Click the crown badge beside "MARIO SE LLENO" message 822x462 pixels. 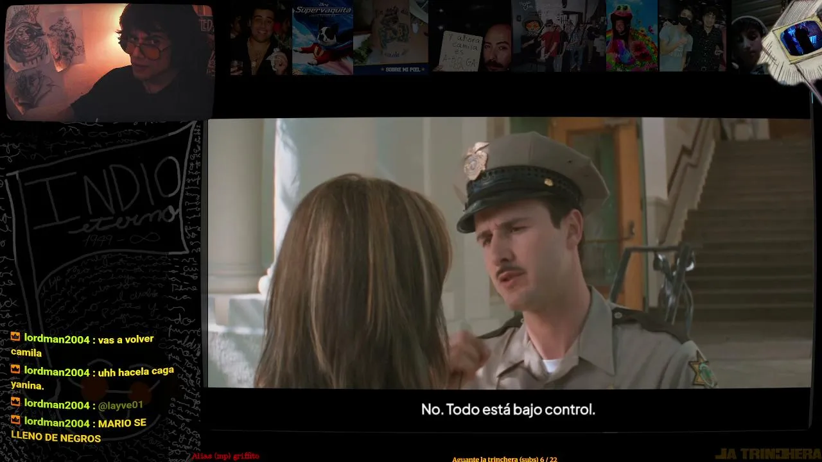click(x=15, y=421)
